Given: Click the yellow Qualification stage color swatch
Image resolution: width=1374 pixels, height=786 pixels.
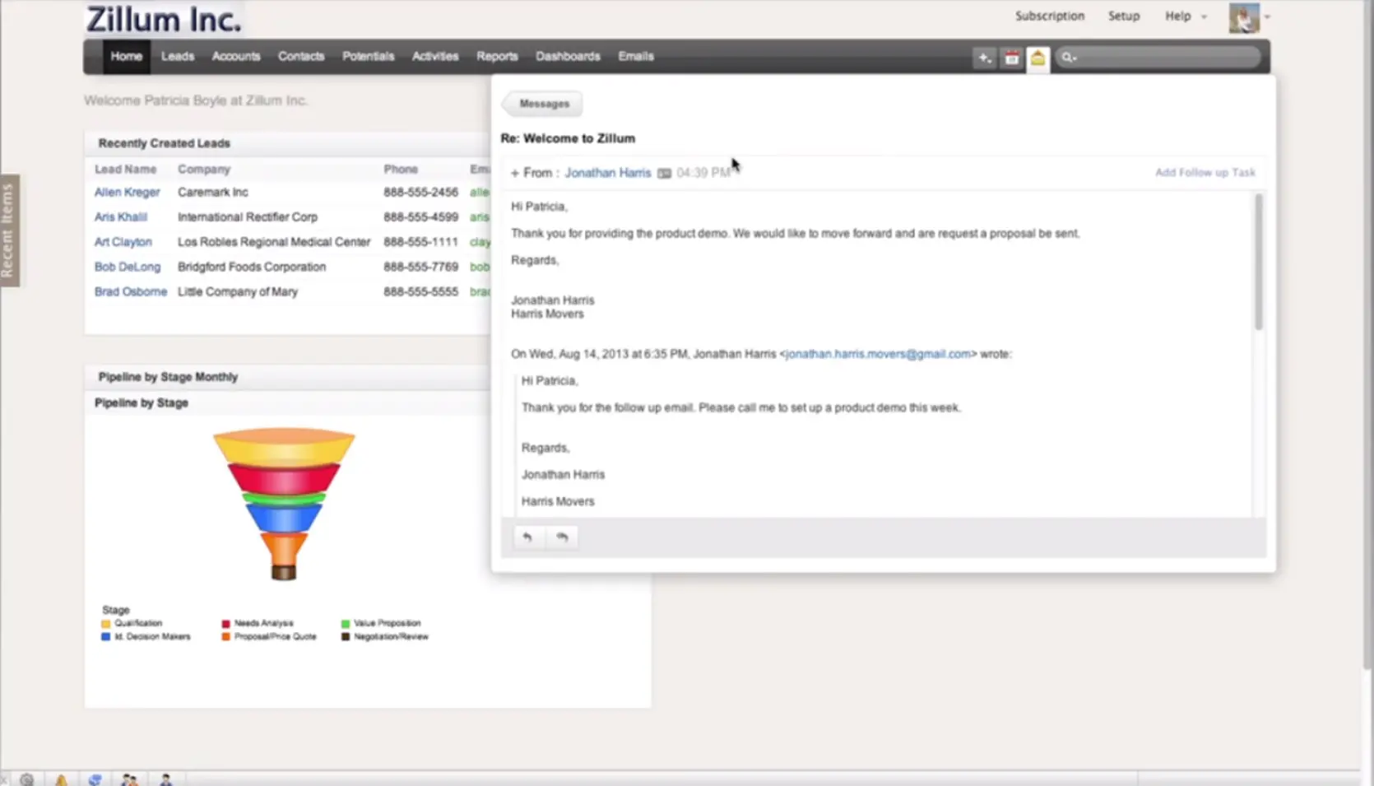Looking at the screenshot, I should [x=105, y=623].
